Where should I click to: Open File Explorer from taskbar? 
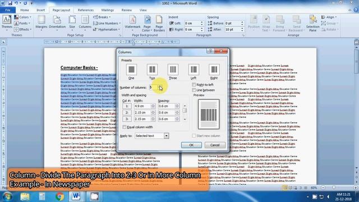(x=25, y=196)
